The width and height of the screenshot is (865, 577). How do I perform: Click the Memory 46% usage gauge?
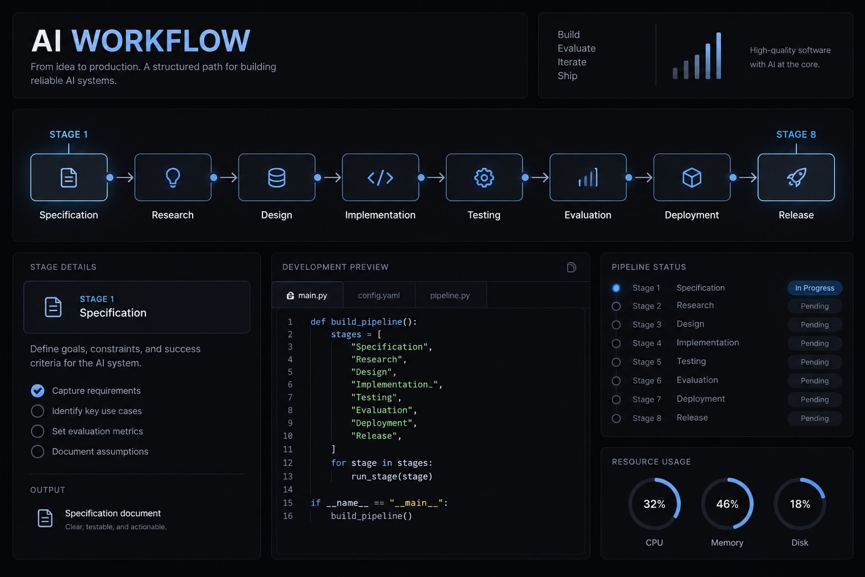click(x=727, y=504)
